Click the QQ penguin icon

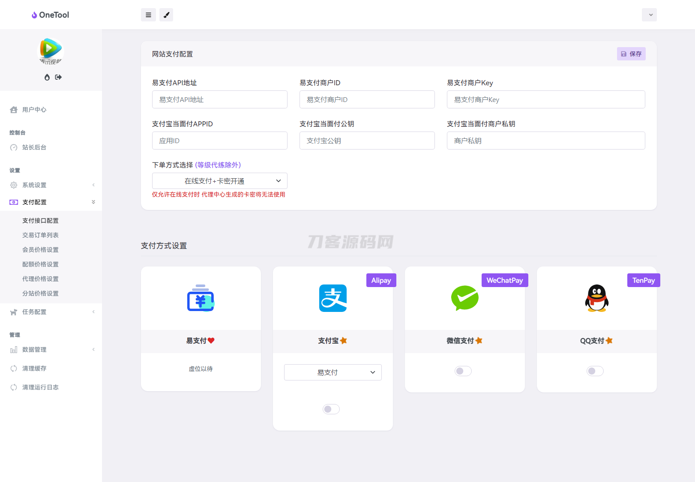pos(596,298)
